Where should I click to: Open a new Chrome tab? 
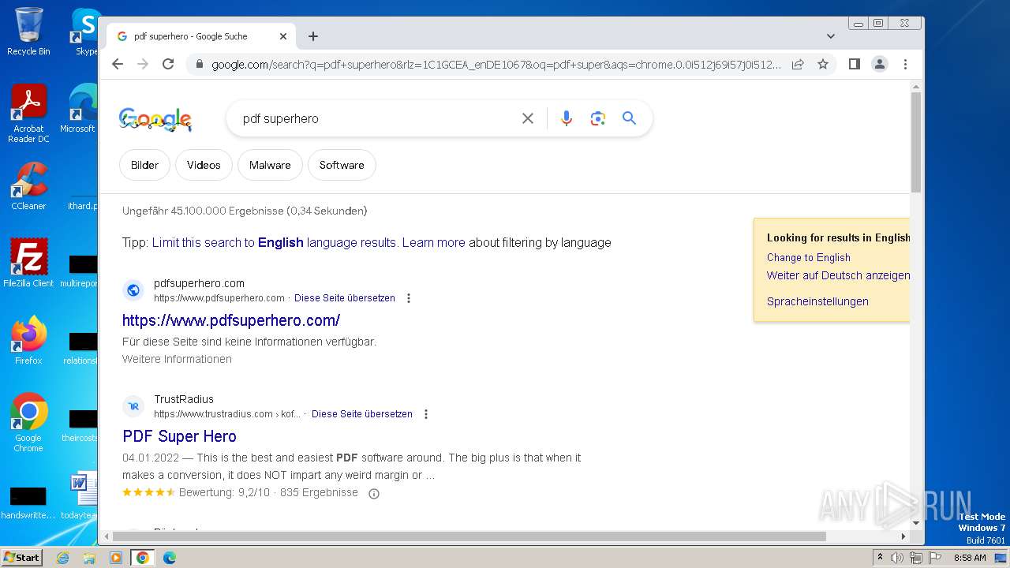click(313, 36)
